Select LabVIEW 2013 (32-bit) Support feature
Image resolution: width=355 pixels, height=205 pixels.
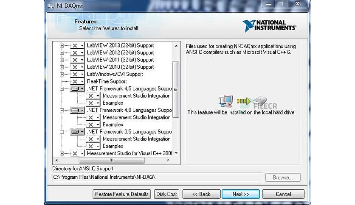coord(120,45)
